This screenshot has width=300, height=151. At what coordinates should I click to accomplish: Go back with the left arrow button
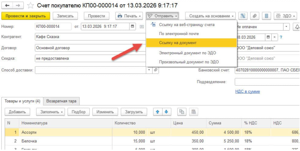point(7,5)
